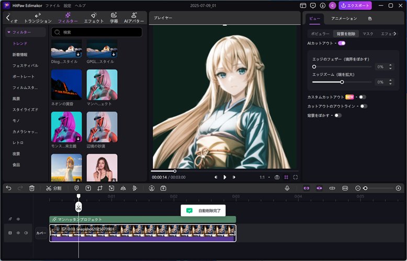Click the filter 検索 search field

pyautogui.click(x=97, y=32)
